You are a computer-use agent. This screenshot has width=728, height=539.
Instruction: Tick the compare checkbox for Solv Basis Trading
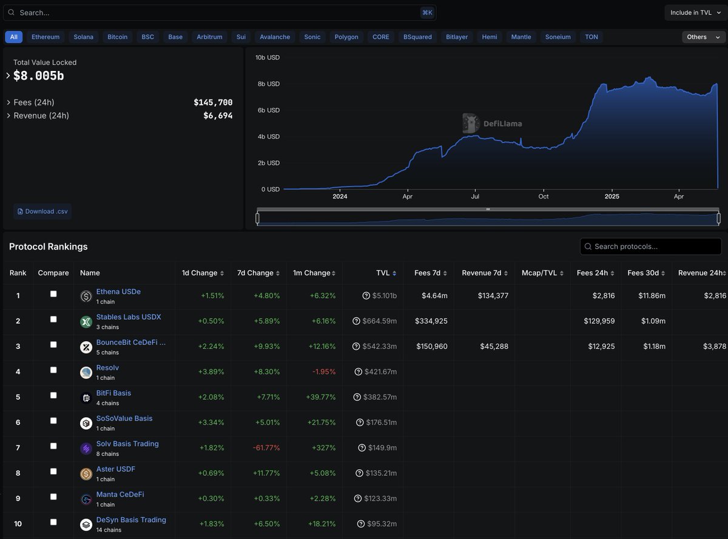point(53,446)
